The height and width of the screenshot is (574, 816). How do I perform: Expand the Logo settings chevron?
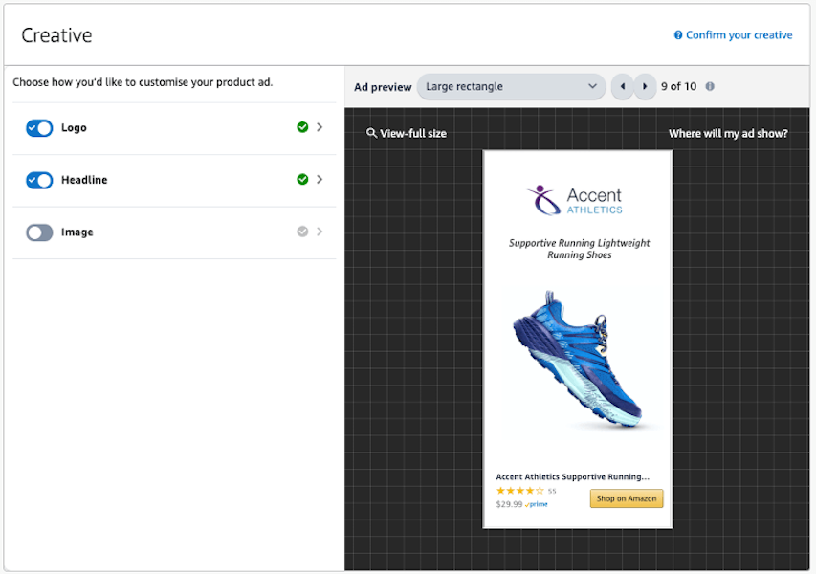320,127
